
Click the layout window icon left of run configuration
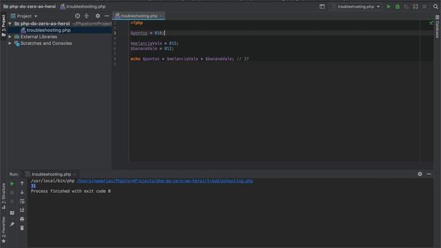(322, 6)
